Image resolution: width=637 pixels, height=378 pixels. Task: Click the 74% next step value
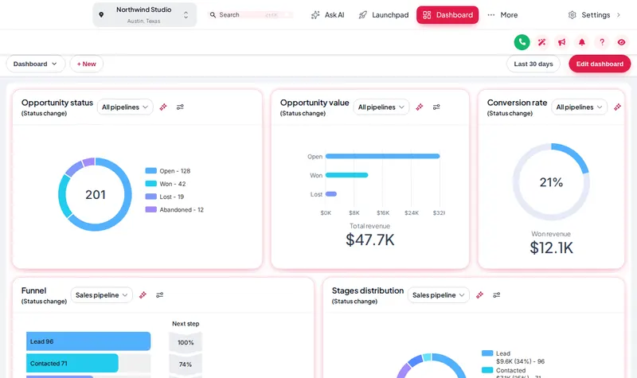coord(186,364)
